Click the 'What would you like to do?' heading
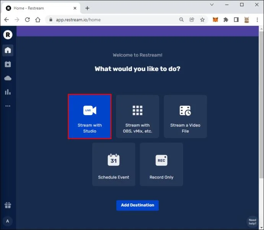This screenshot has width=264, height=230. [x=137, y=69]
